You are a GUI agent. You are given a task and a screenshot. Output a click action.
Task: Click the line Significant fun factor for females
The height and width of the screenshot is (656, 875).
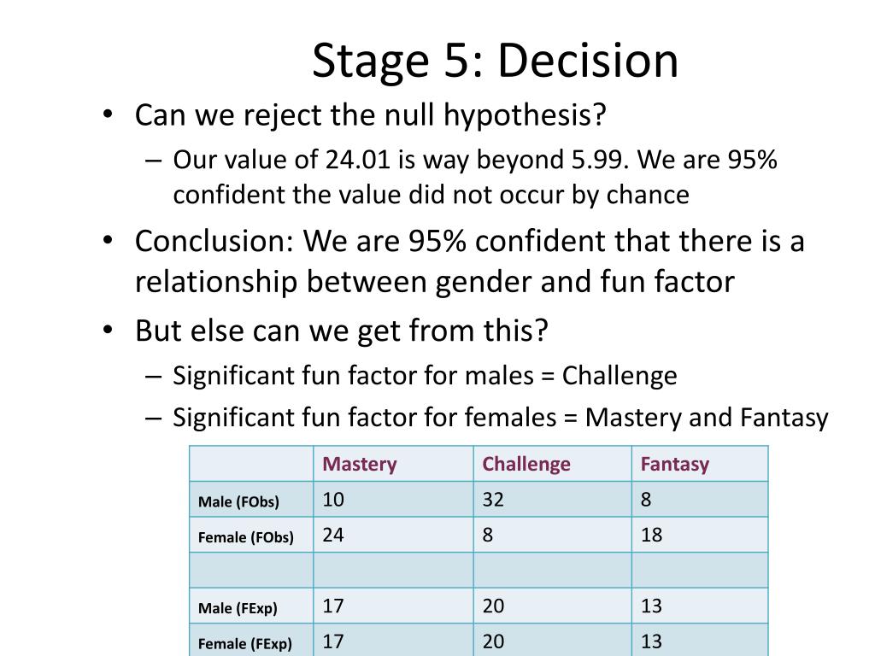[x=501, y=418]
